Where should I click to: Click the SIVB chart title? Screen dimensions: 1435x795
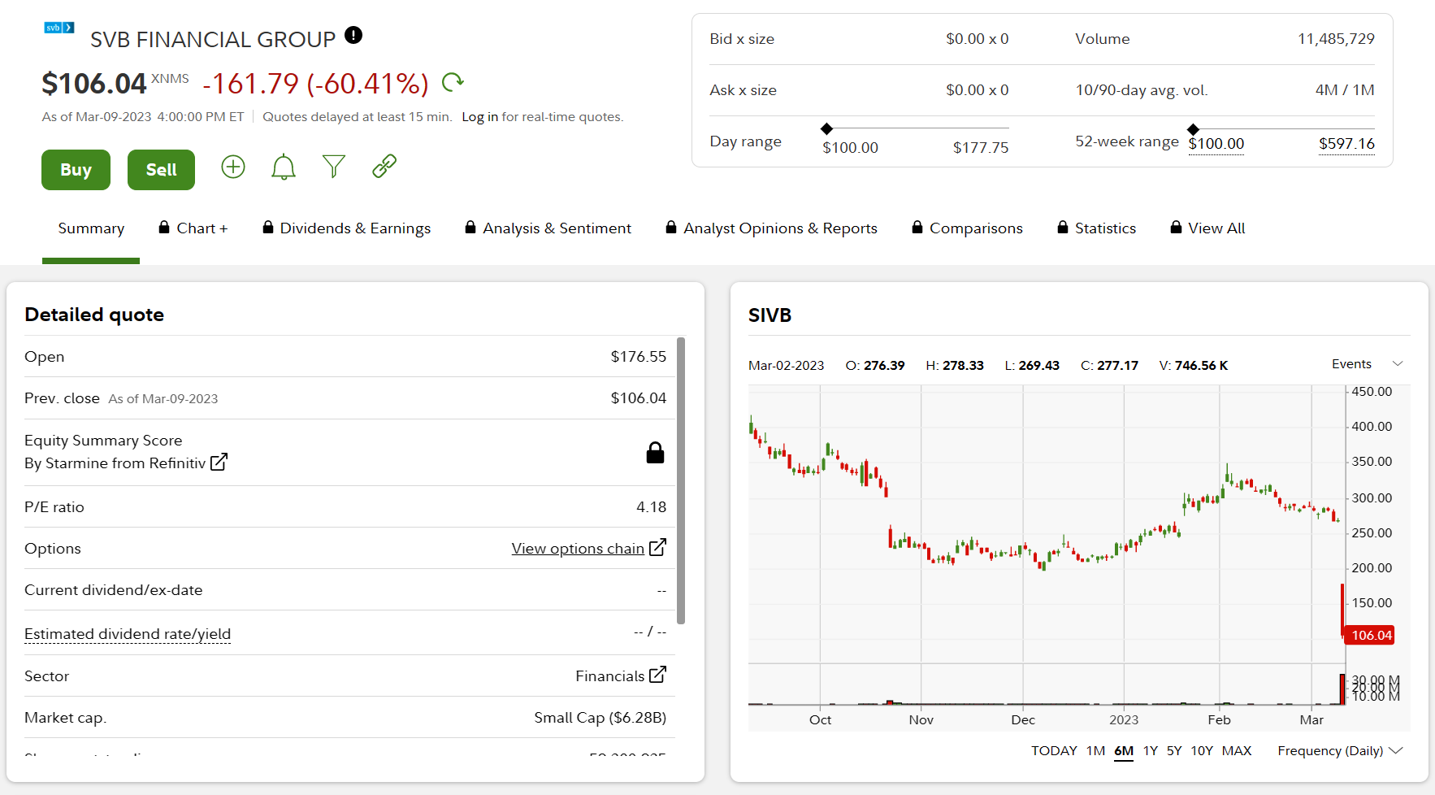(770, 315)
